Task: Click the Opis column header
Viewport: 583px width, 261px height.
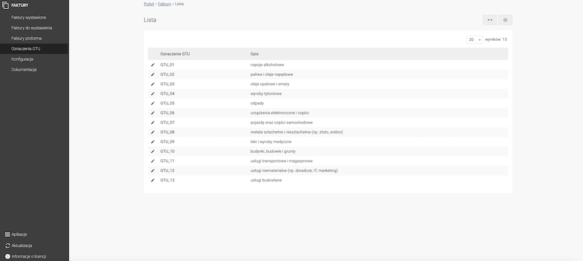Action: [x=255, y=54]
